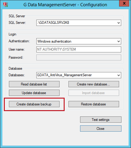Image resolution: width=131 pixels, height=148 pixels.
Task: Click the 'Password:' label text
Action: pyautogui.click(x=16, y=57)
